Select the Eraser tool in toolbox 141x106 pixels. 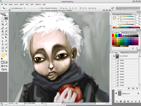coord(2,34)
